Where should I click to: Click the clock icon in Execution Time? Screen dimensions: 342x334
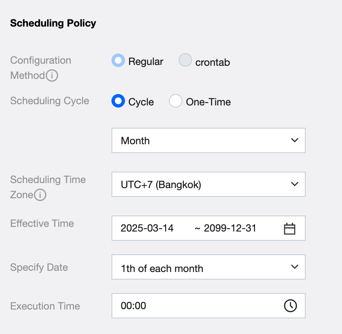coord(290,306)
